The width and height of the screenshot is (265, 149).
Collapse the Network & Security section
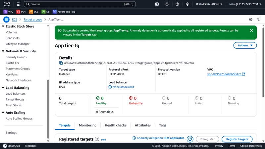(3, 51)
